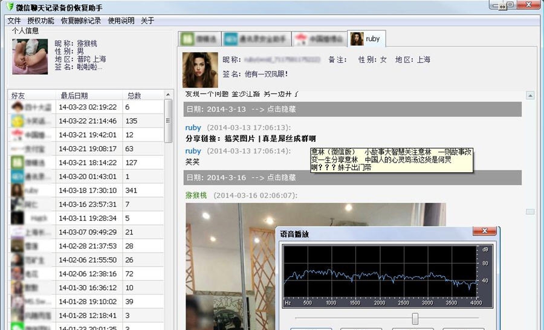Open the 关于 menu
The height and width of the screenshot is (330, 544).
click(x=147, y=21)
